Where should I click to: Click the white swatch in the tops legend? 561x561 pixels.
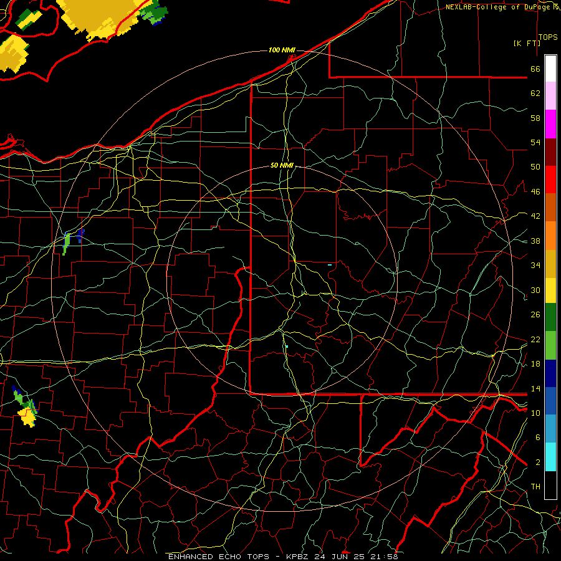[x=550, y=69]
